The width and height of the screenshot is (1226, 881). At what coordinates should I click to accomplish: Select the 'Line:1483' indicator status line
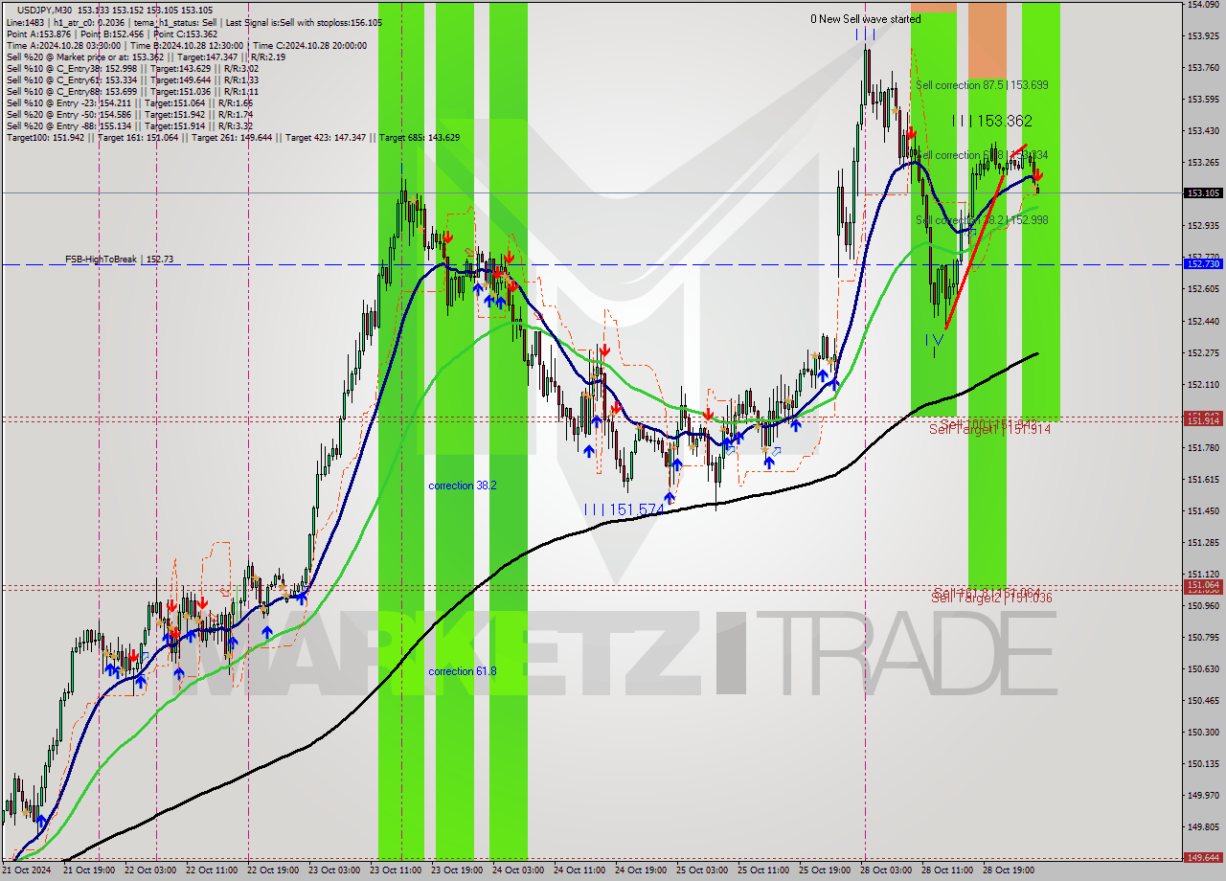pyautogui.click(x=194, y=22)
